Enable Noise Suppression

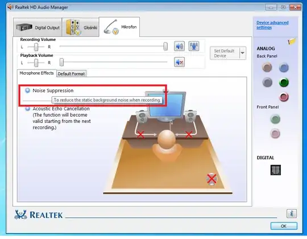tap(28, 90)
